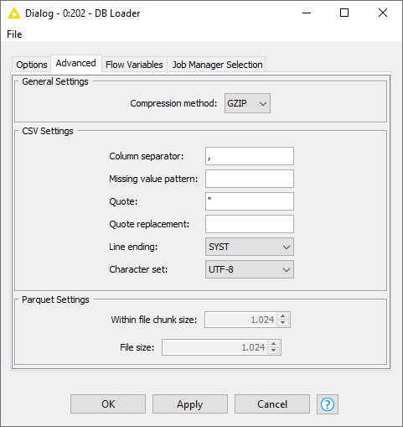
Task: Open the Character set UTF-8 dropdown
Action: [250, 269]
